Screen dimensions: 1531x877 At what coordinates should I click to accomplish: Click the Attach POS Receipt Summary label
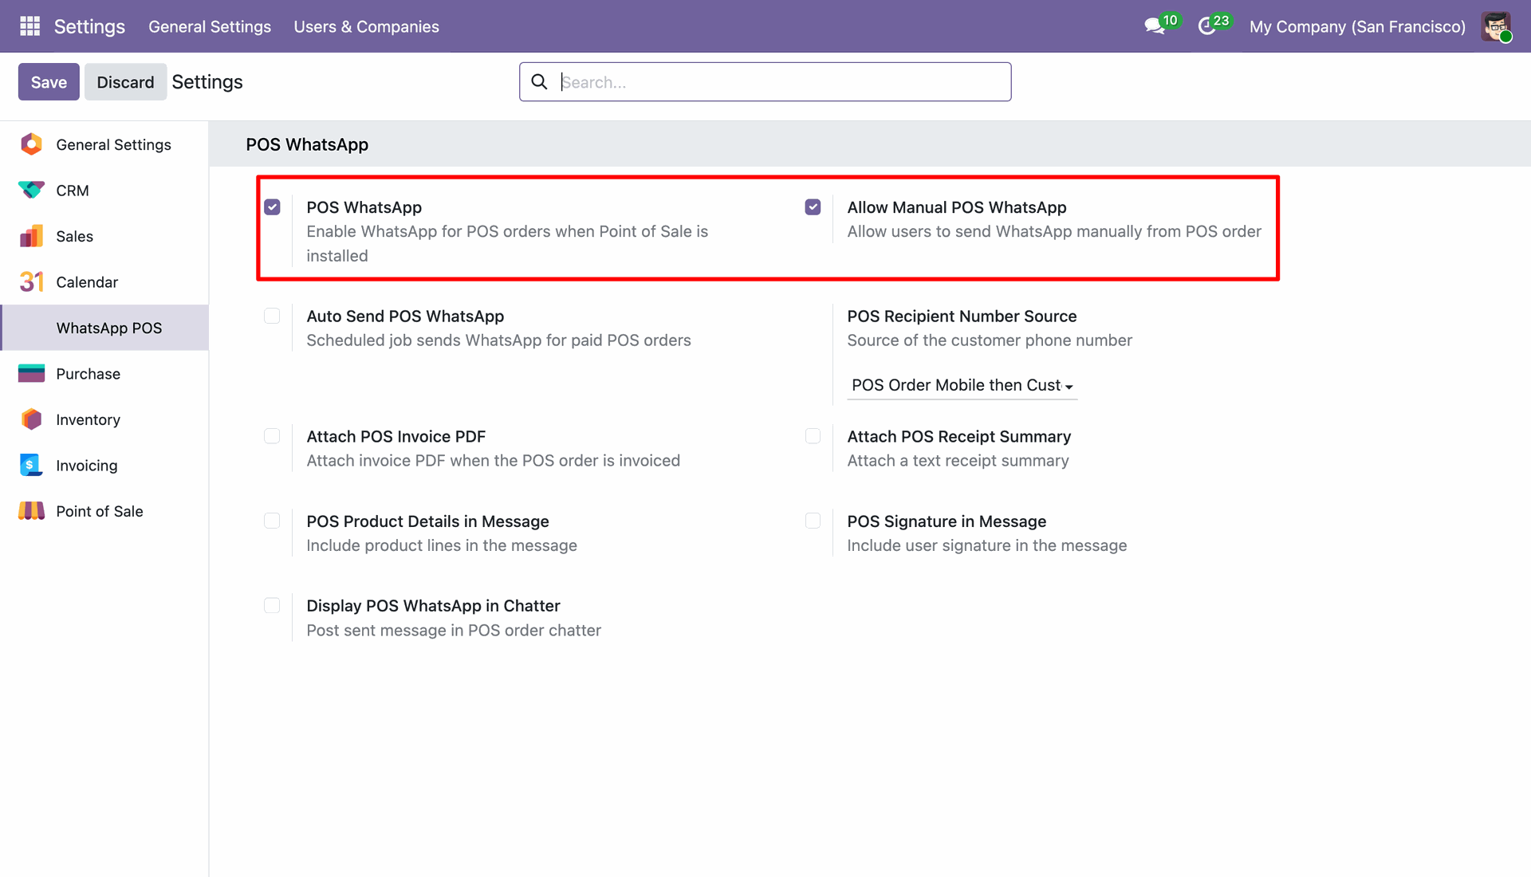958,436
